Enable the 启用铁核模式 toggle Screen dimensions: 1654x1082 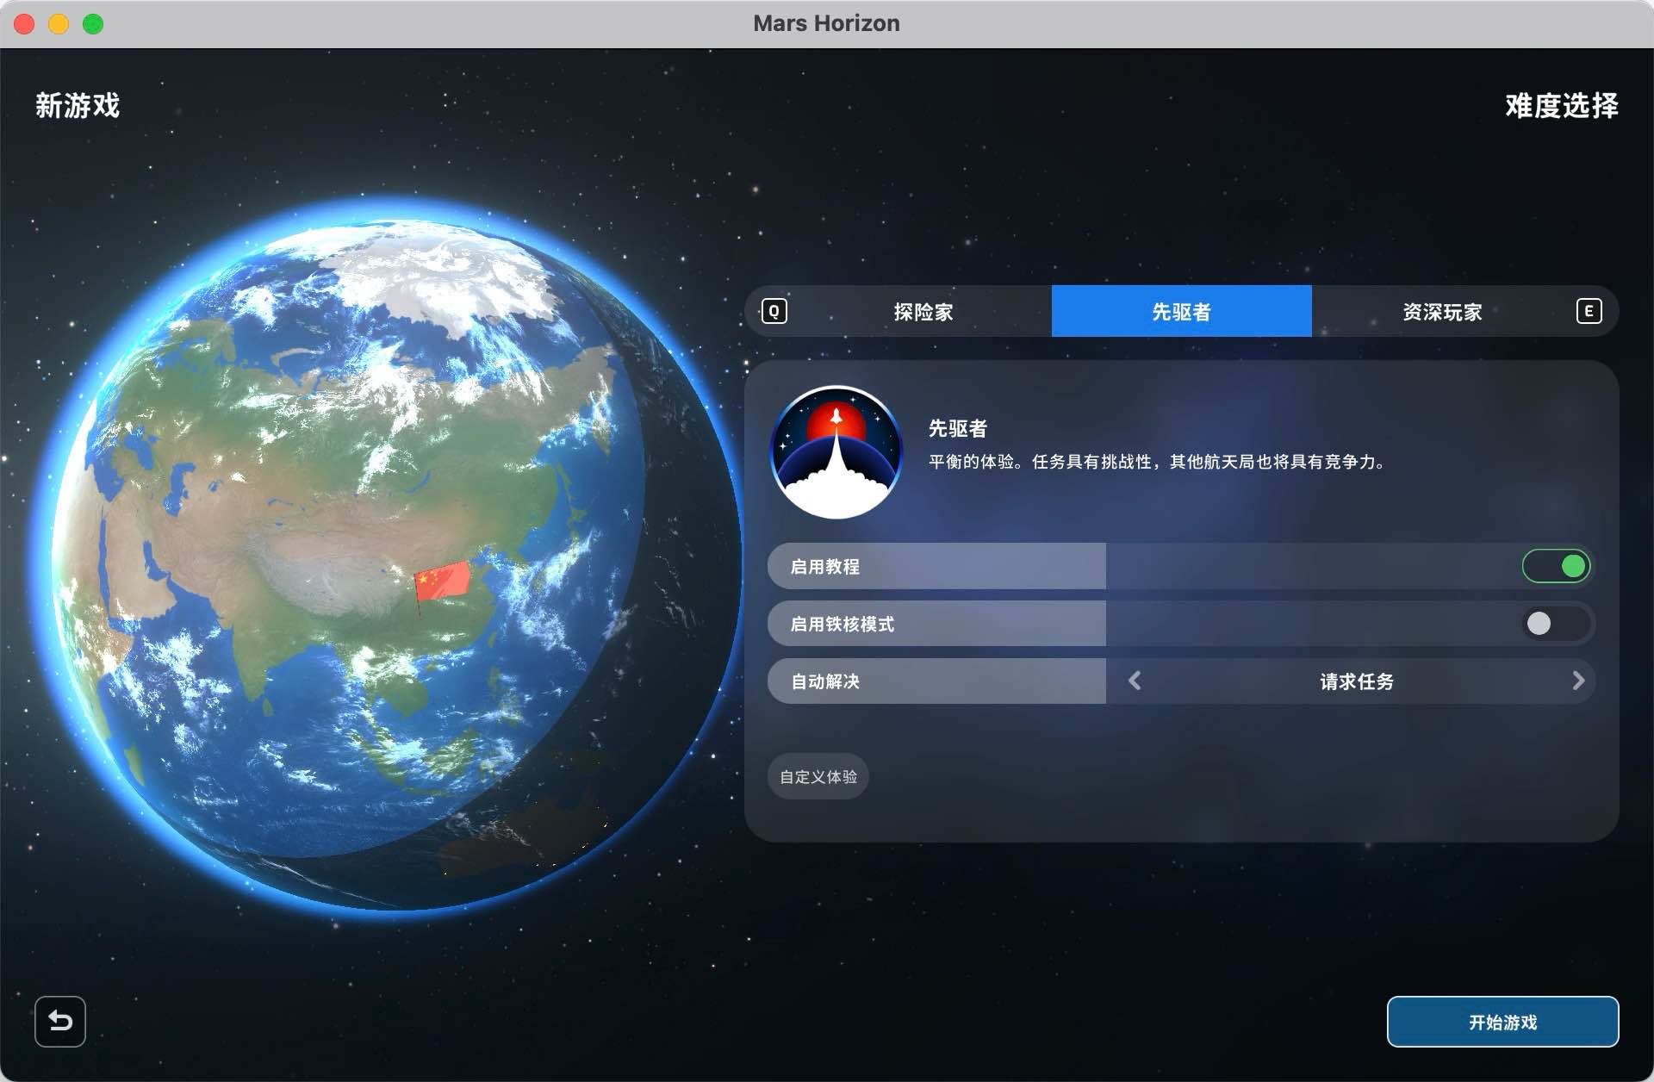coord(1556,623)
